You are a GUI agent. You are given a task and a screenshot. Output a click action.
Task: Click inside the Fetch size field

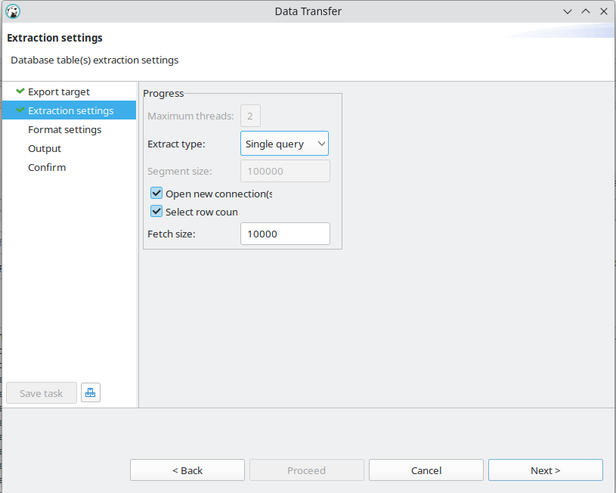tap(284, 234)
